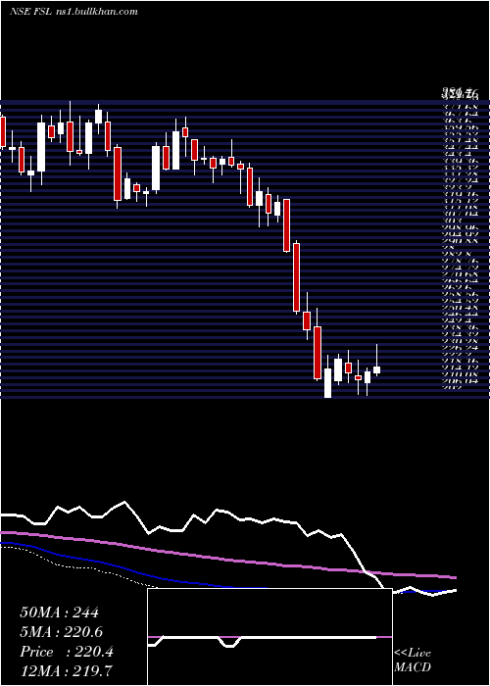
Task: Click the Price : 220.4 value
Action: click(x=67, y=652)
